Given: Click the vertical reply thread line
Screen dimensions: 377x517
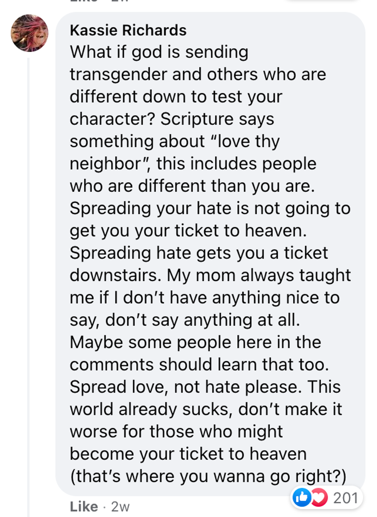Looking at the screenshot, I should pos(28,269).
